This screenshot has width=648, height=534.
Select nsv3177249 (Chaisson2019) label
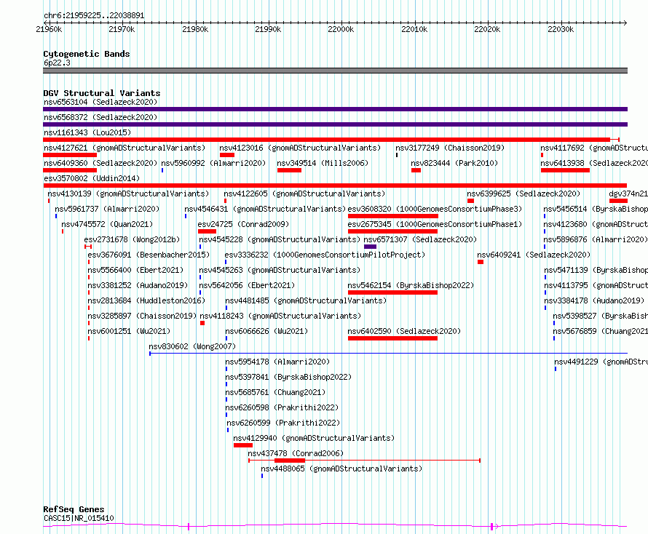pos(450,148)
